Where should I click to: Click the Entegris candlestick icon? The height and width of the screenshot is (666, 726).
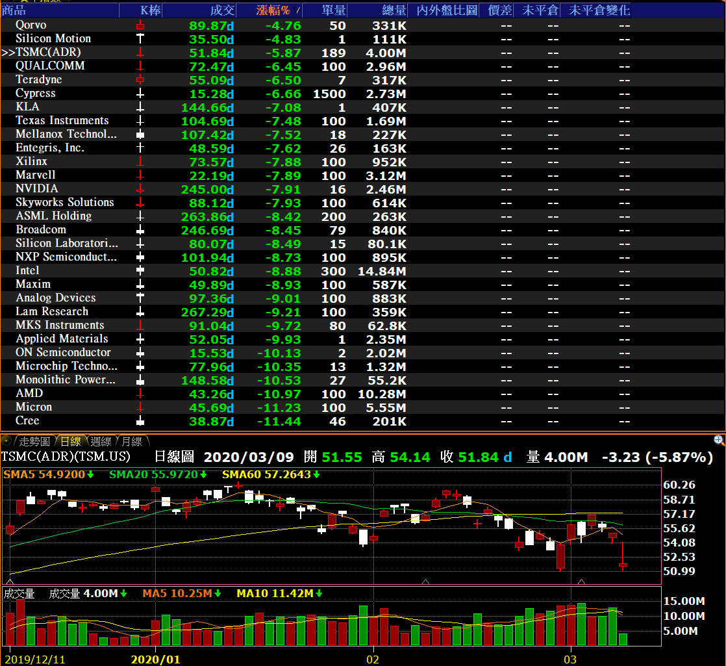pos(140,148)
